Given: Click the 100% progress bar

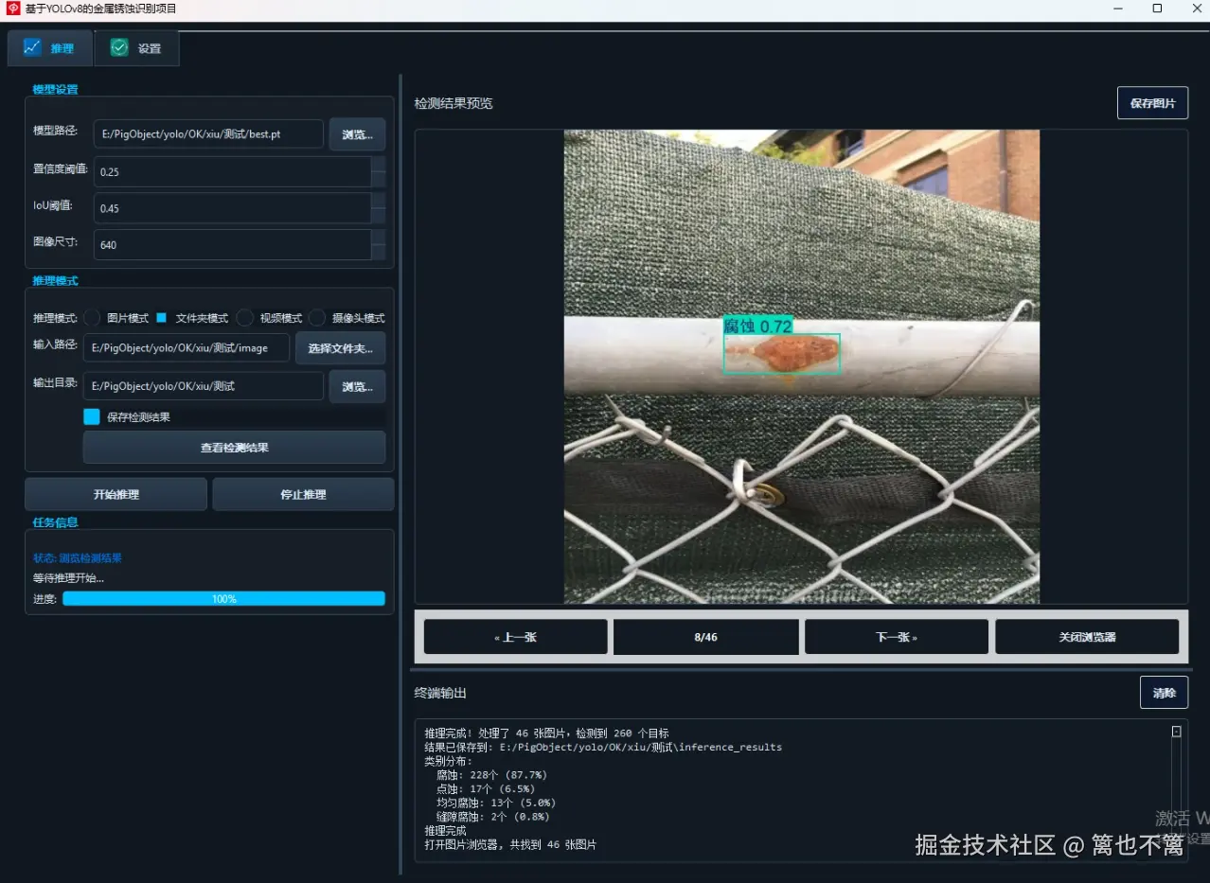Looking at the screenshot, I should pyautogui.click(x=224, y=599).
